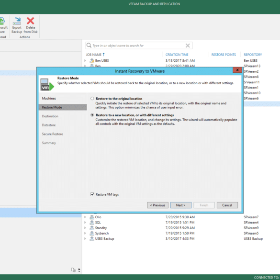This screenshot has width=280, height=280.
Task: Click the Delete from Disk red X icon
Action: point(30,21)
